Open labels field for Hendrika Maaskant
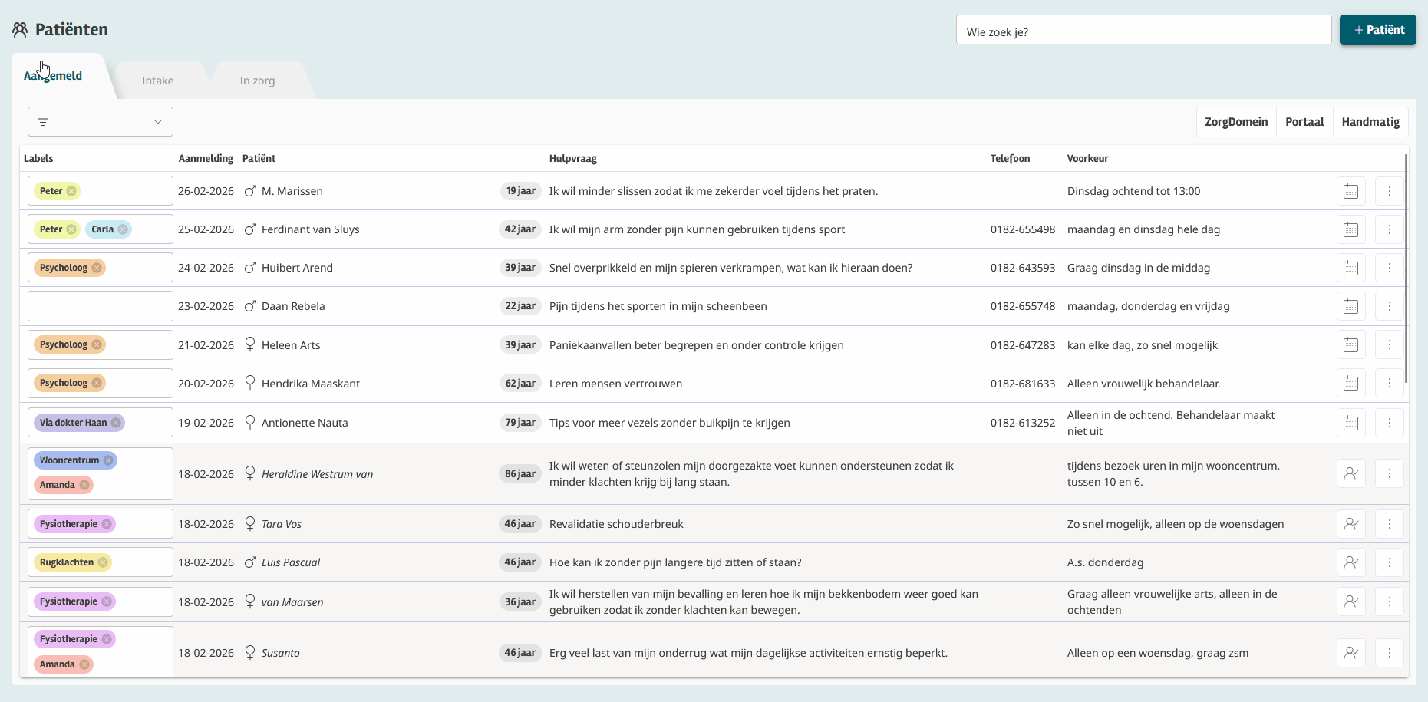Image resolution: width=1428 pixels, height=702 pixels. [101, 383]
